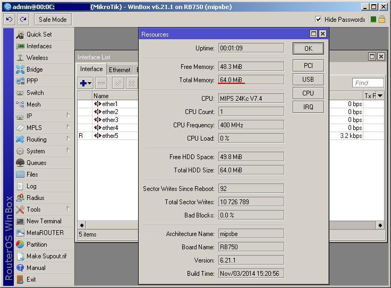Open the MetaROUTER sidebar entry
The height and width of the screenshot is (288, 391).
click(45, 233)
